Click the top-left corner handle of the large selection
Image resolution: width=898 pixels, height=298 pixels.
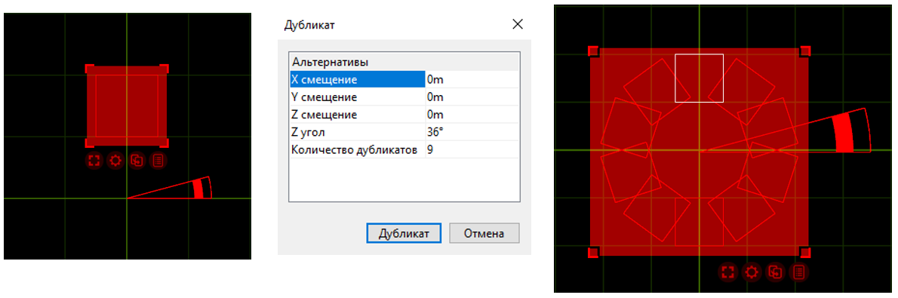pos(593,51)
